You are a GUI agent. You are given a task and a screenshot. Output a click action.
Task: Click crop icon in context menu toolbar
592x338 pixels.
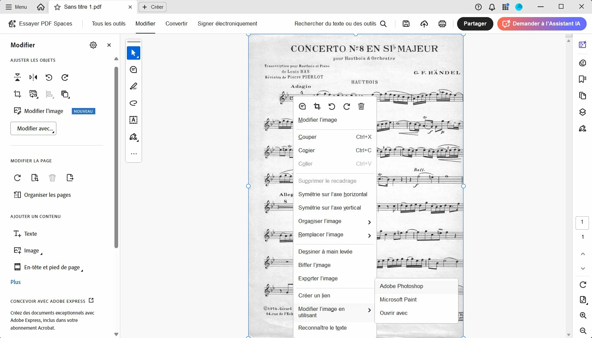point(317,107)
